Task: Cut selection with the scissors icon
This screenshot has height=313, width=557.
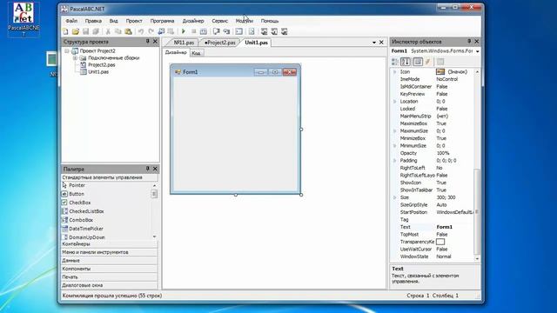Action: (108, 31)
